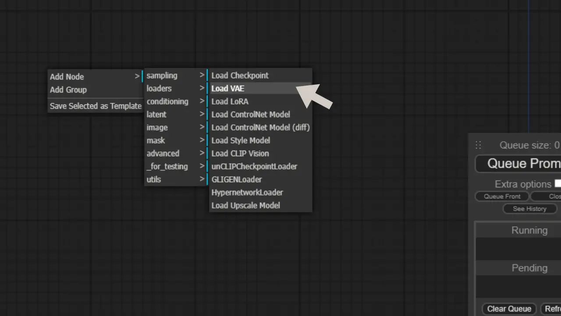Expand the mask category
The image size is (561, 316).
[x=176, y=140]
